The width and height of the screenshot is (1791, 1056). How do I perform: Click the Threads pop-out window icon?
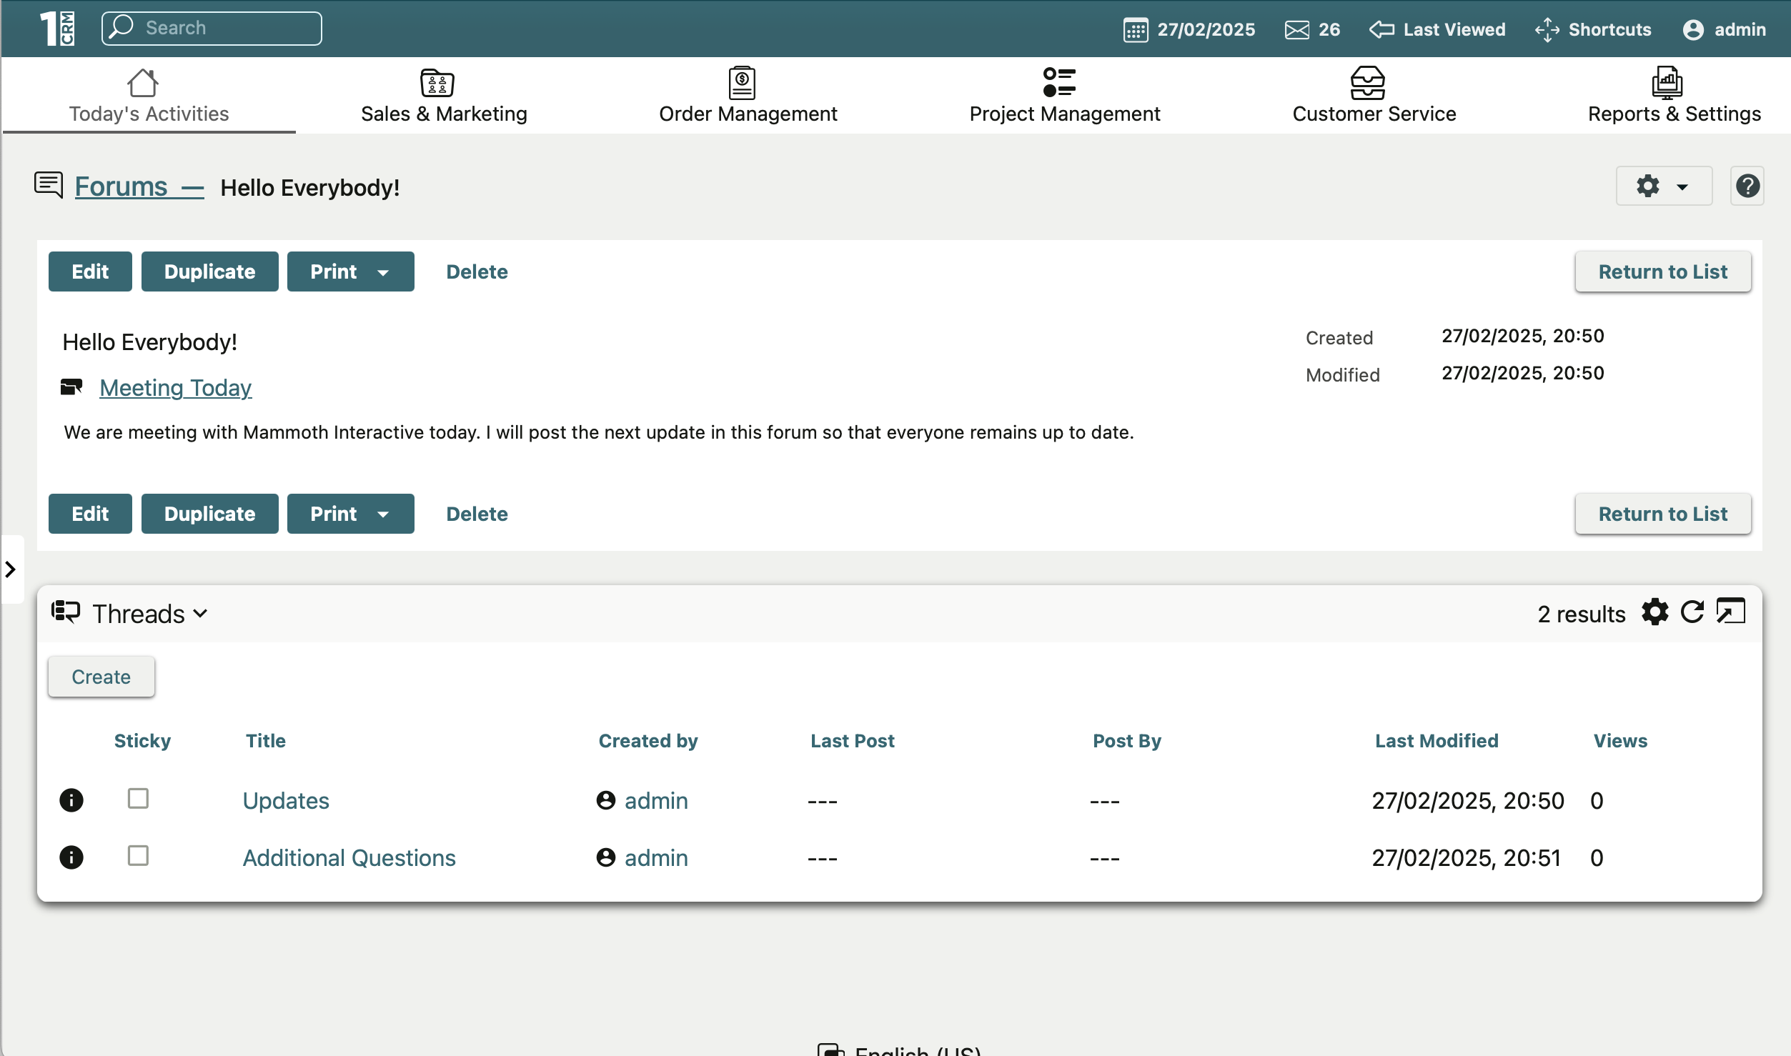(1730, 612)
